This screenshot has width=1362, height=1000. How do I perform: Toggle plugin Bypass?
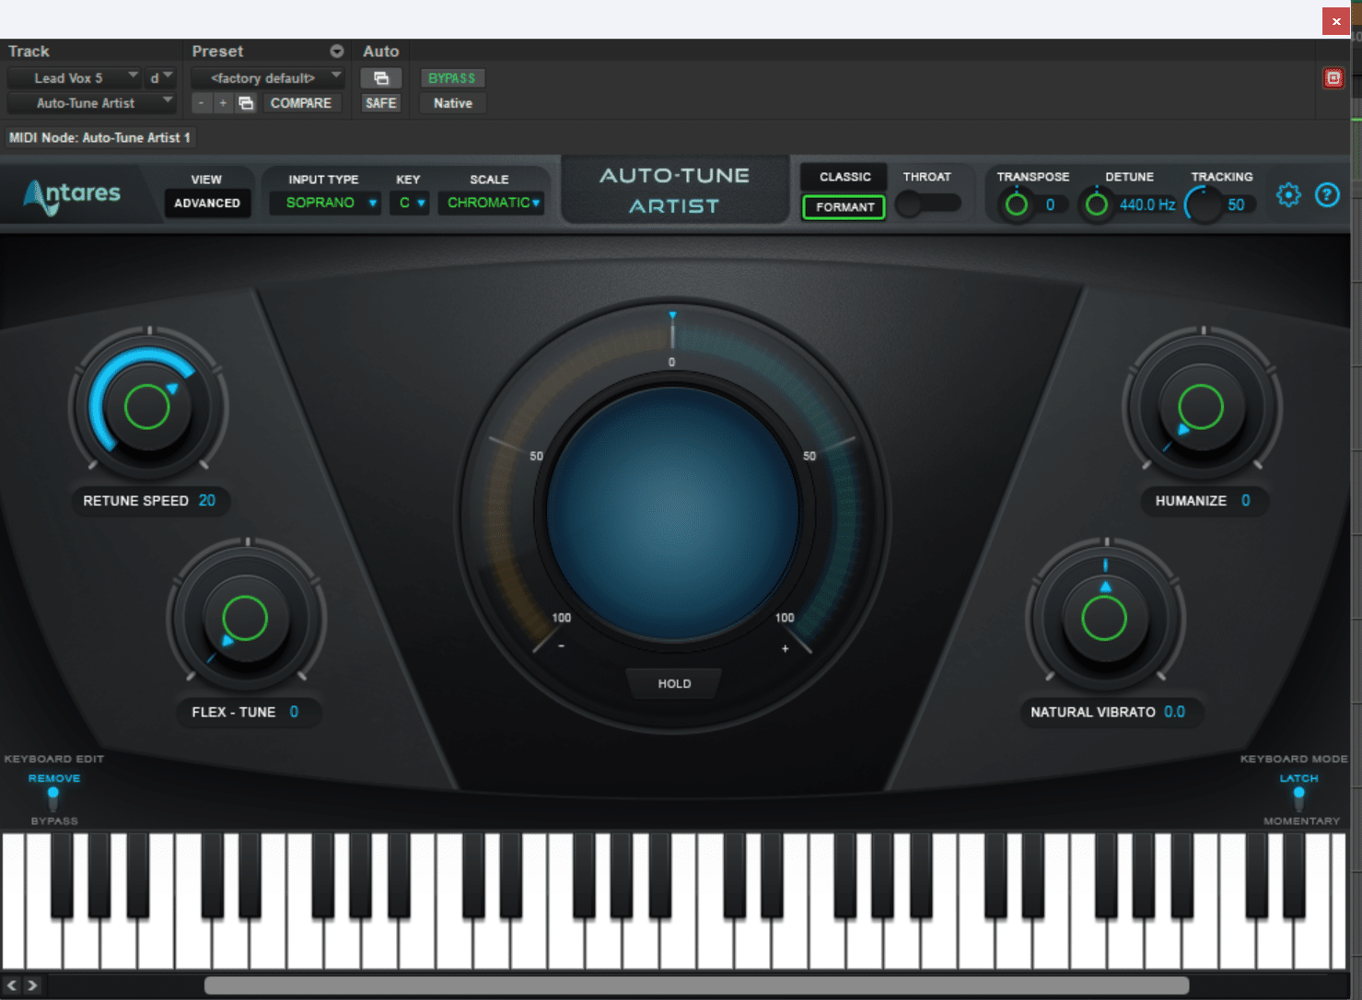tap(452, 78)
